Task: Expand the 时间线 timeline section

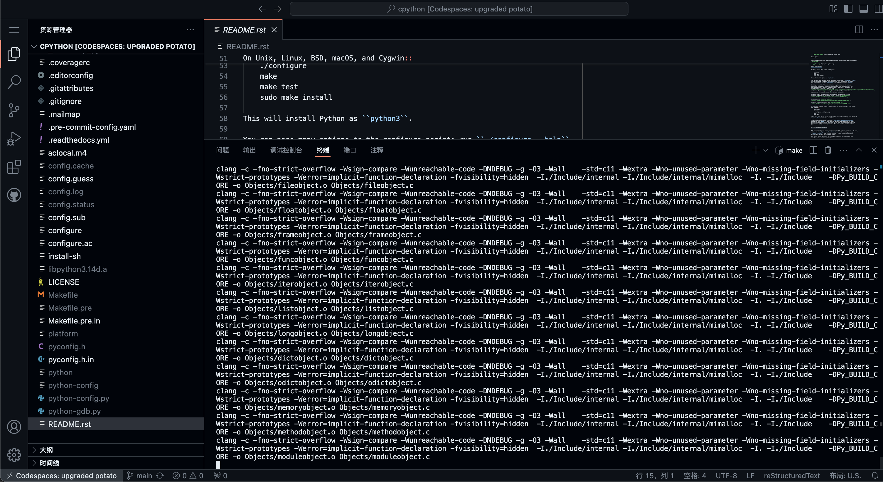Action: (49, 463)
